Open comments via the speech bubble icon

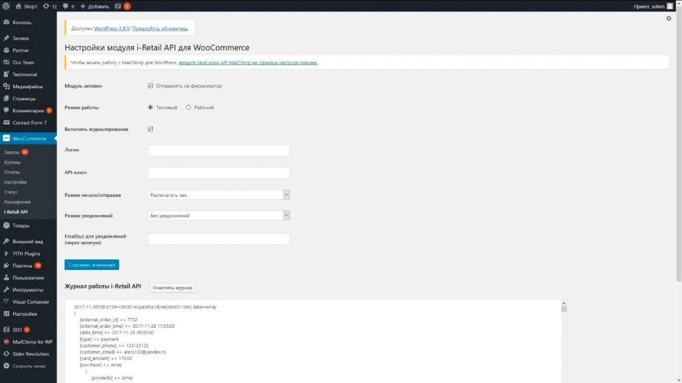66,6
